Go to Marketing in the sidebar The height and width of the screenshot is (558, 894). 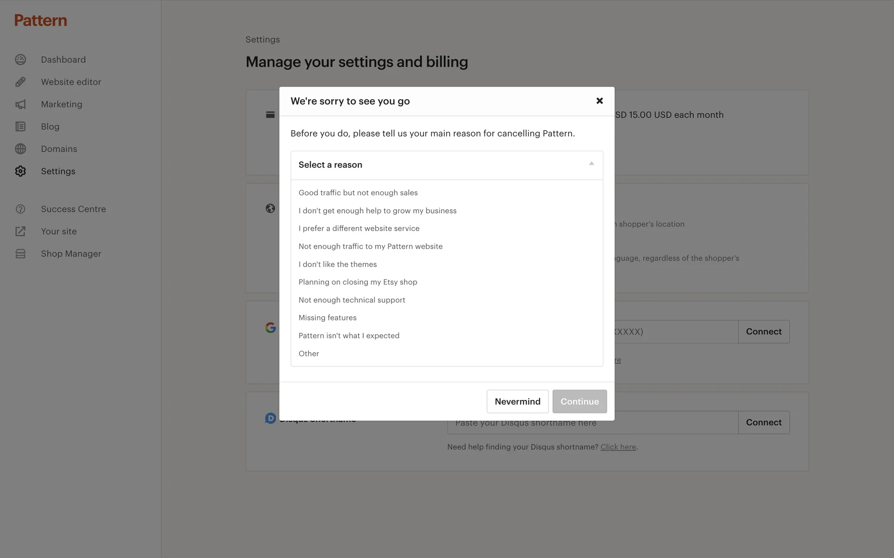[x=61, y=104]
